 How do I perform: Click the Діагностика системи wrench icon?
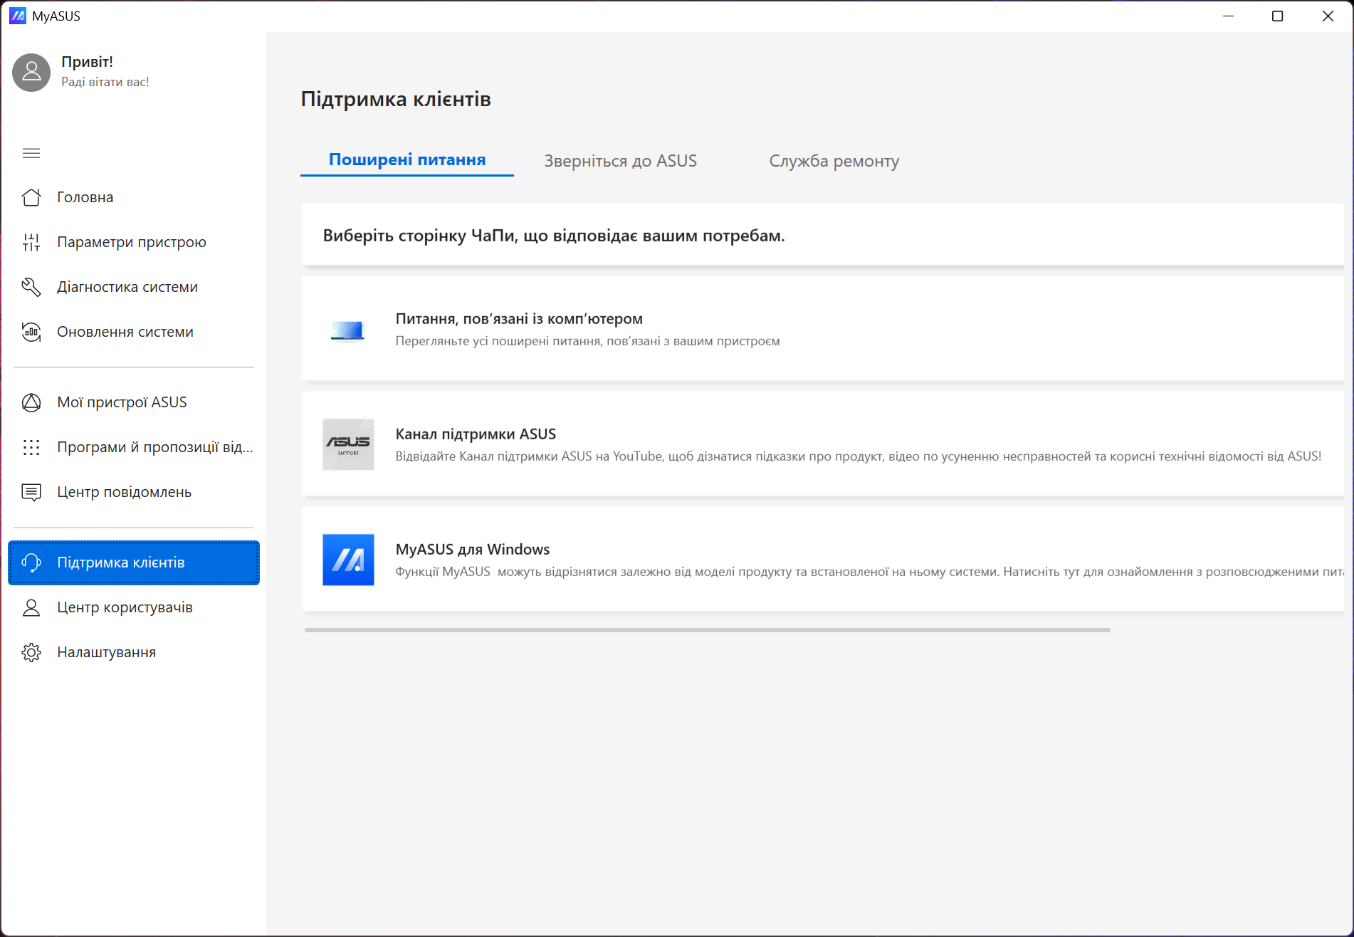(x=31, y=287)
